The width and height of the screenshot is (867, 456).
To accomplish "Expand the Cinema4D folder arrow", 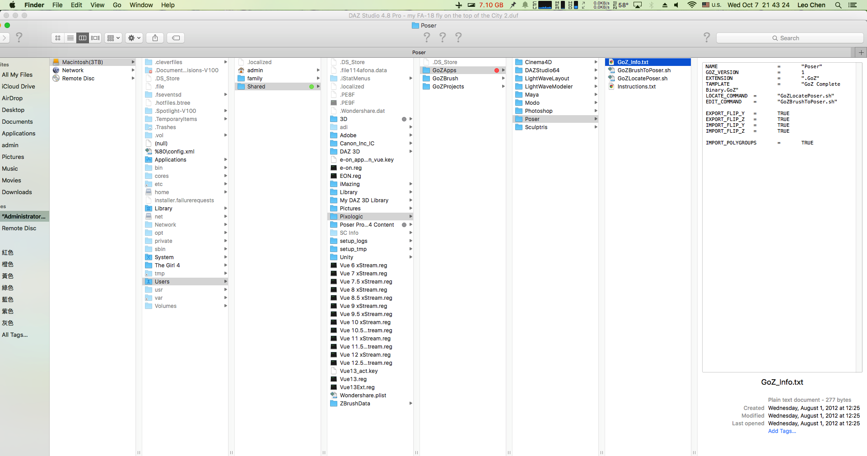I will [596, 62].
